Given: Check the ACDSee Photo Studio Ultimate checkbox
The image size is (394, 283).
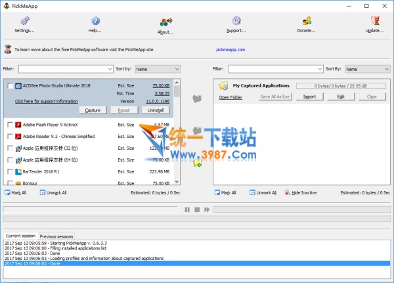Looking at the screenshot, I should [10, 85].
